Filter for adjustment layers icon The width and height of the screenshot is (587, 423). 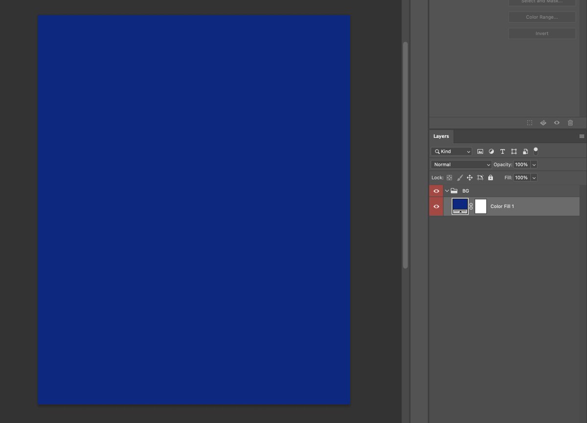click(x=491, y=151)
